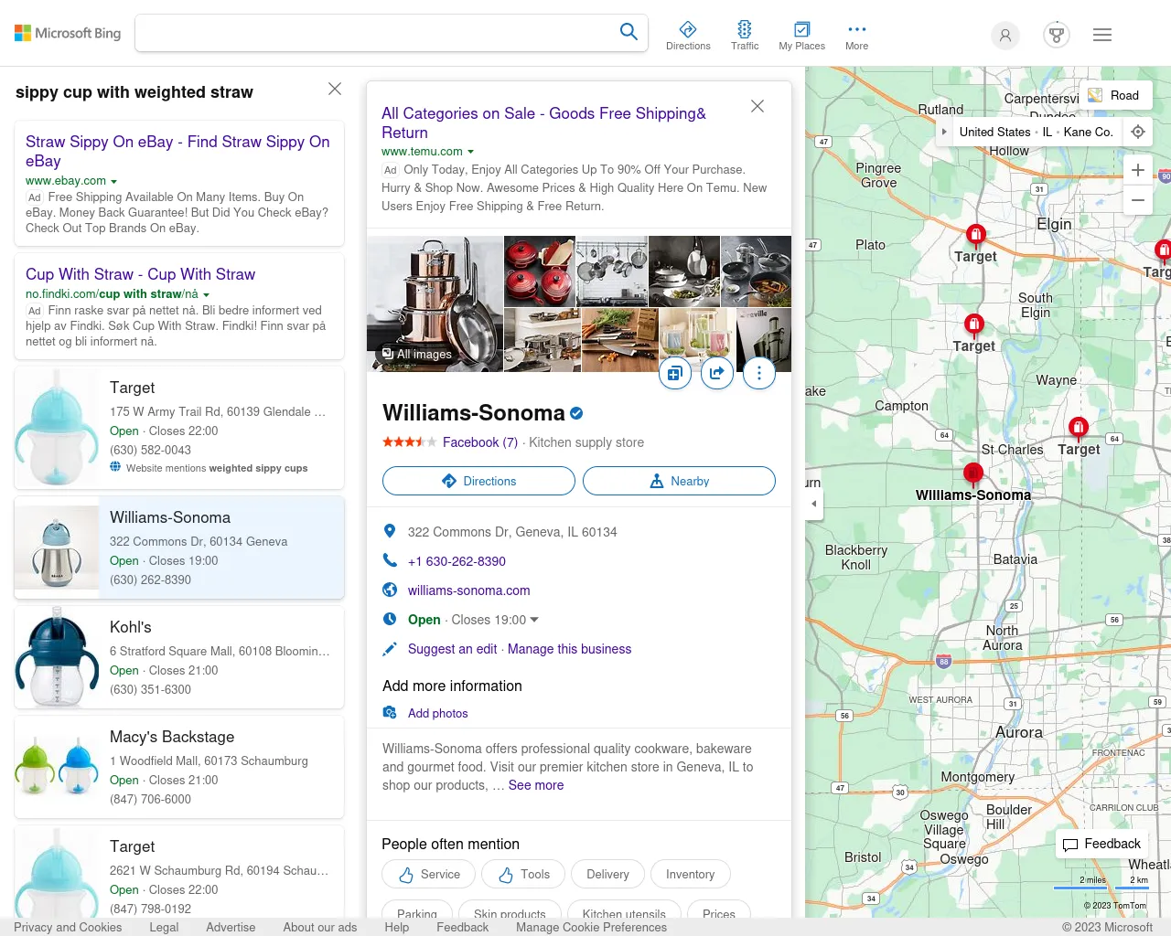This screenshot has height=936, width=1171.
Task: Zoom in on the map
Action: pos(1138,170)
